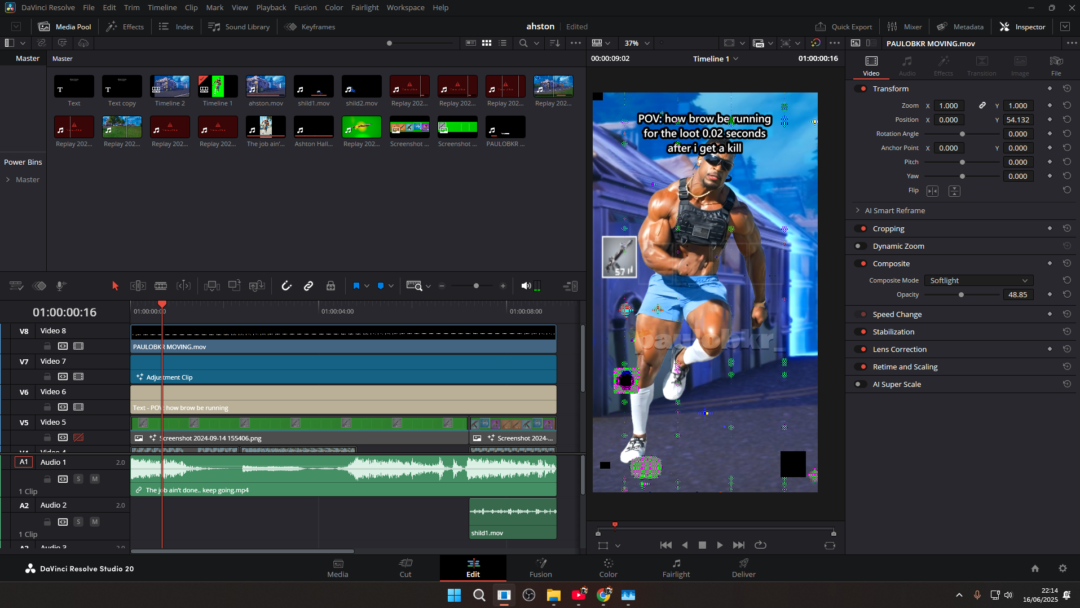Open flag color dropdown arrow
Screen dimensions: 1080x608
tap(367, 286)
